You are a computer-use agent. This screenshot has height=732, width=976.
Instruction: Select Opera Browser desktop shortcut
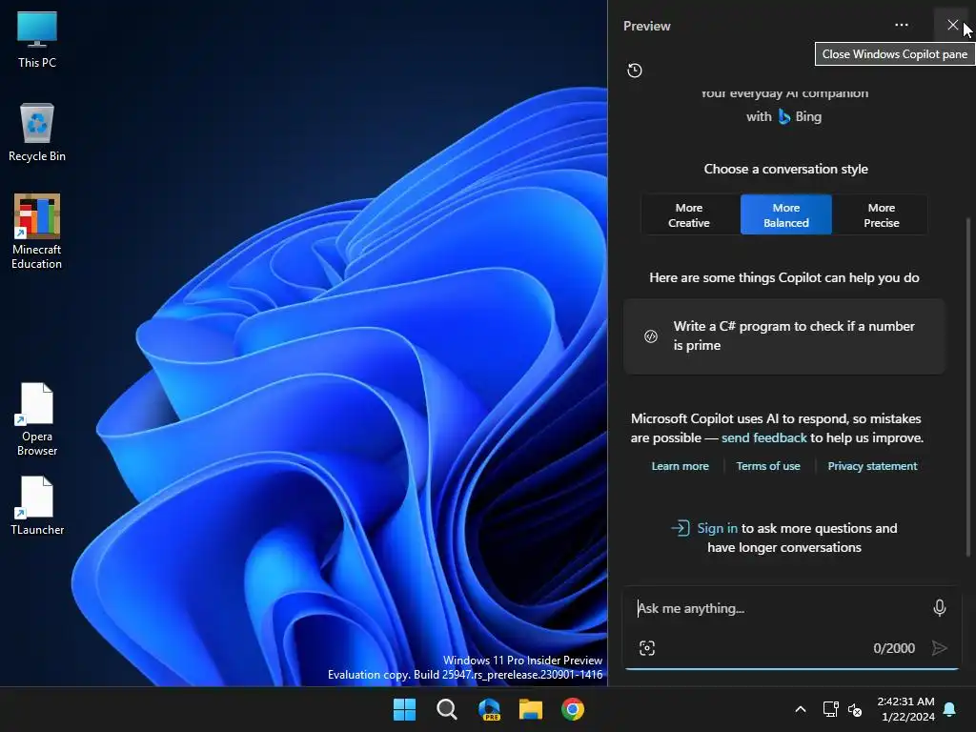[37, 419]
